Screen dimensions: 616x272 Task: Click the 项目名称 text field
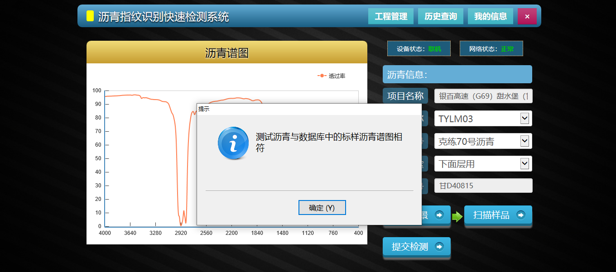(x=483, y=96)
